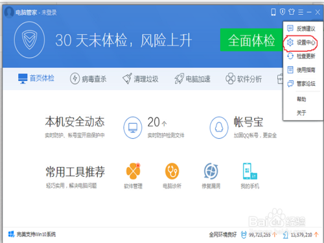324x243 pixels.
Task: Open 管家论坛 from the dropdown menu
Action: click(x=301, y=84)
